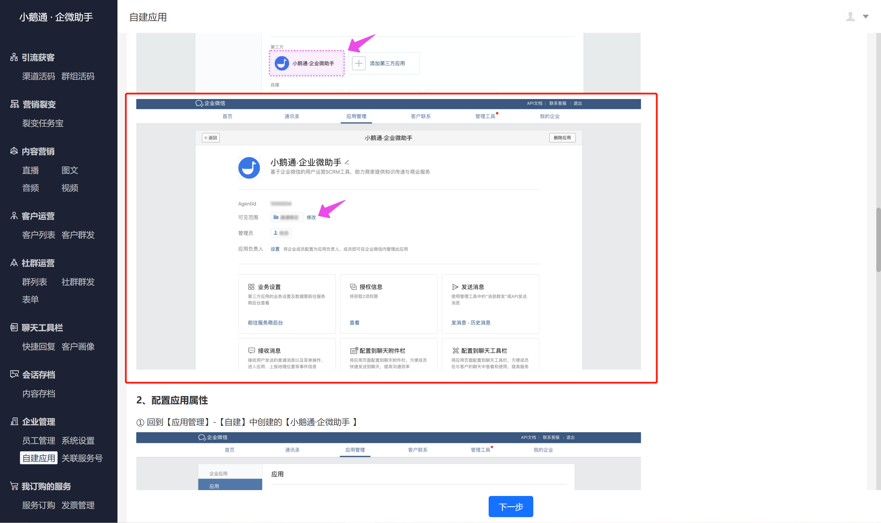Open 关联服务号 page

pyautogui.click(x=82, y=458)
